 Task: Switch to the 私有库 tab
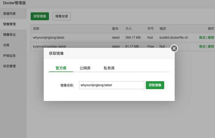(109, 68)
